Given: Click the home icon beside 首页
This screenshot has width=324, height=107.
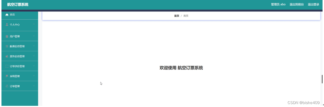Looking at the screenshot, I should click(7, 15).
